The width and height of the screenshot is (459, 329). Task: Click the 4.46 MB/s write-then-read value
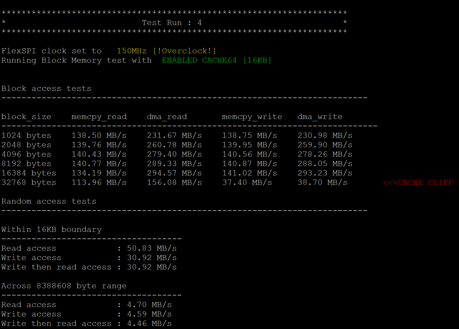pos(149,324)
